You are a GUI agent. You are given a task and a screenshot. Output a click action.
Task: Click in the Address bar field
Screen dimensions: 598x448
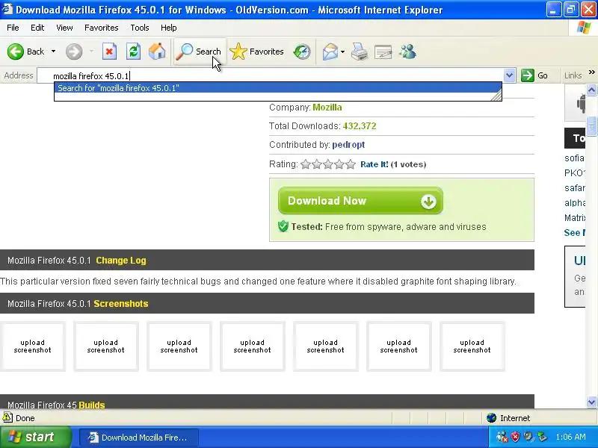[271, 76]
